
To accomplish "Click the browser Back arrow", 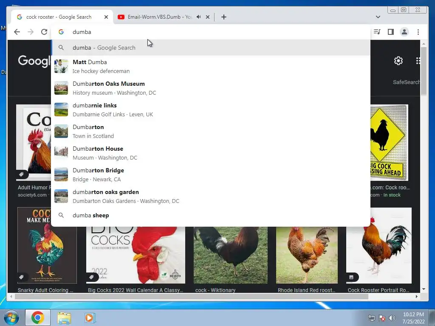I will tap(17, 32).
